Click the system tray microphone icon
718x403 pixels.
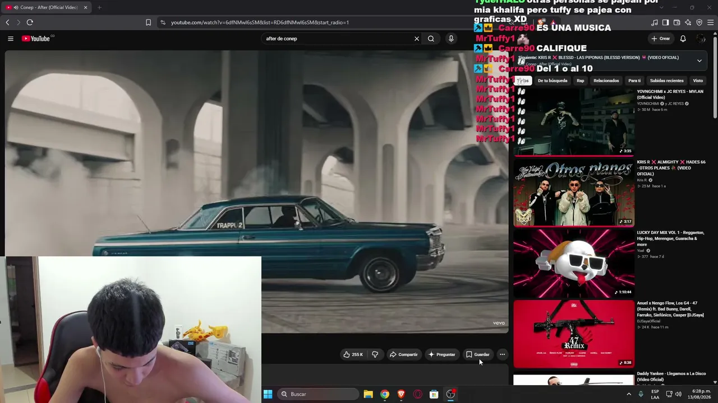point(641,394)
